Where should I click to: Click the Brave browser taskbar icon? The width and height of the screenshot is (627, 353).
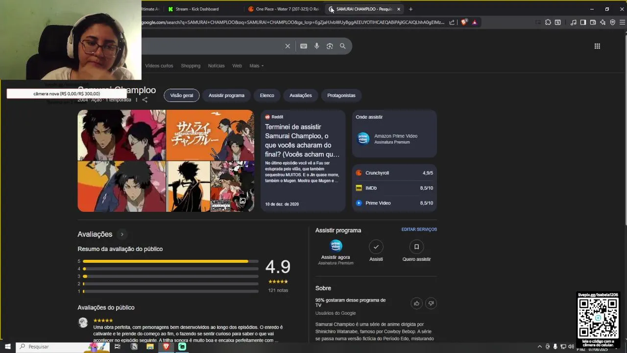[166, 347]
